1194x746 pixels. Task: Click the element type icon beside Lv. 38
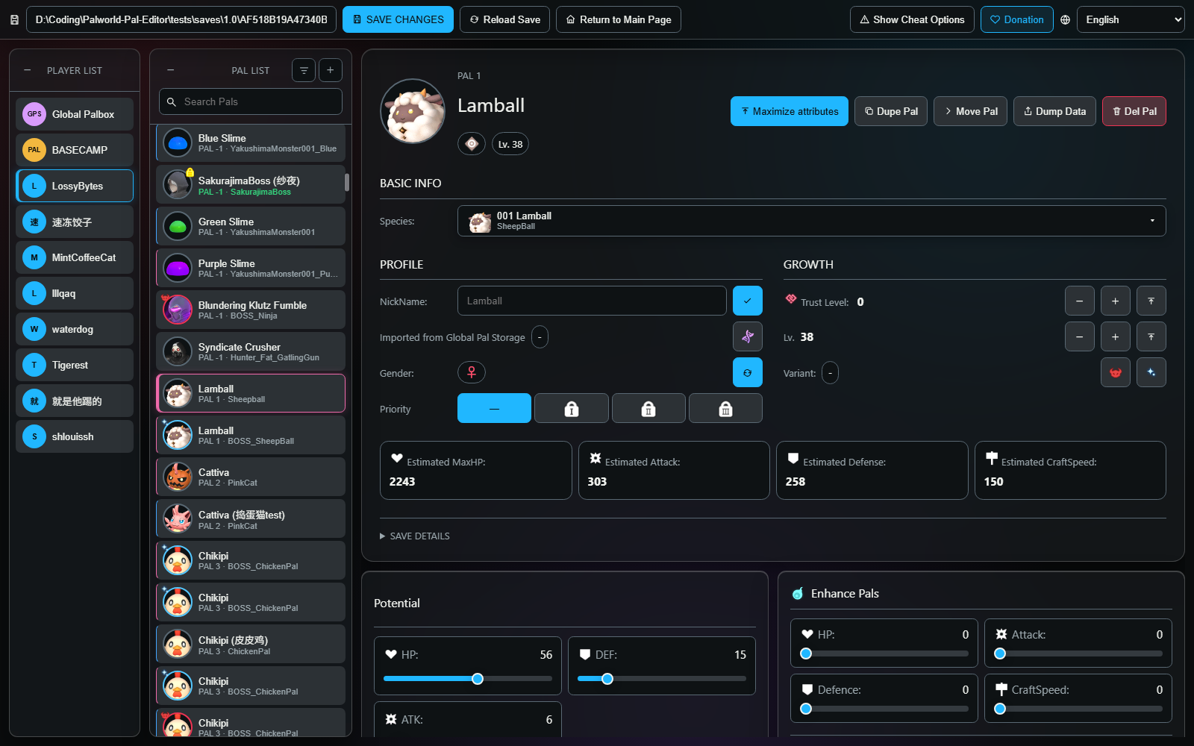click(x=472, y=144)
